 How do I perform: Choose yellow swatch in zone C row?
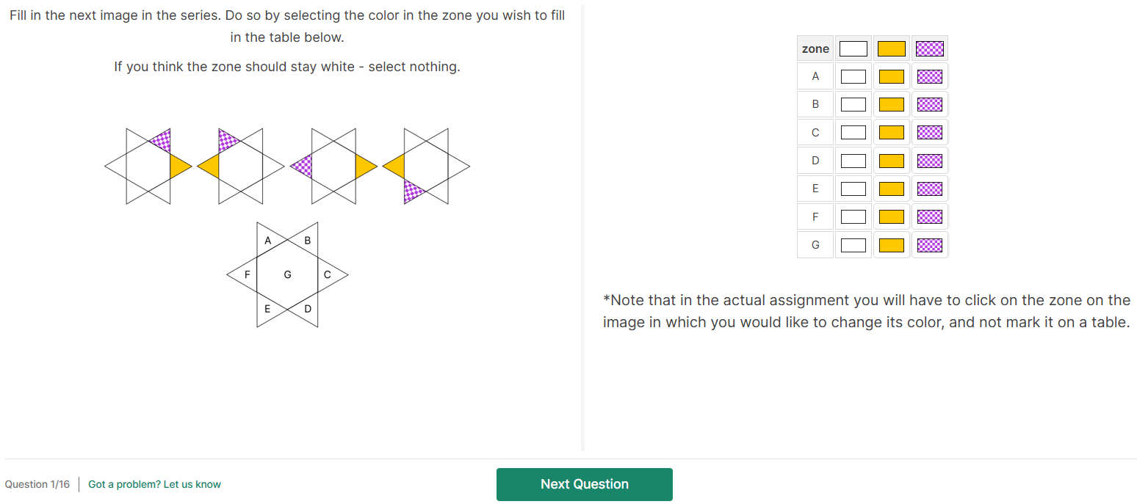[x=891, y=133]
